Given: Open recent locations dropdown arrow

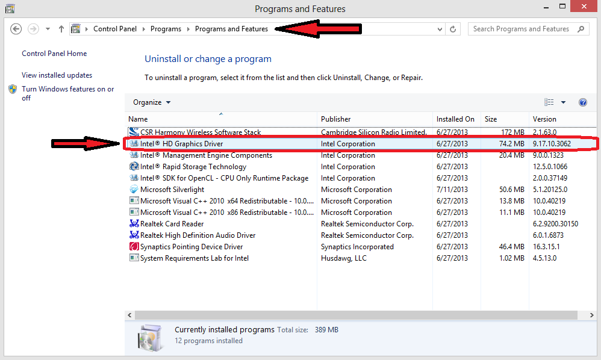Looking at the screenshot, I should (48, 29).
